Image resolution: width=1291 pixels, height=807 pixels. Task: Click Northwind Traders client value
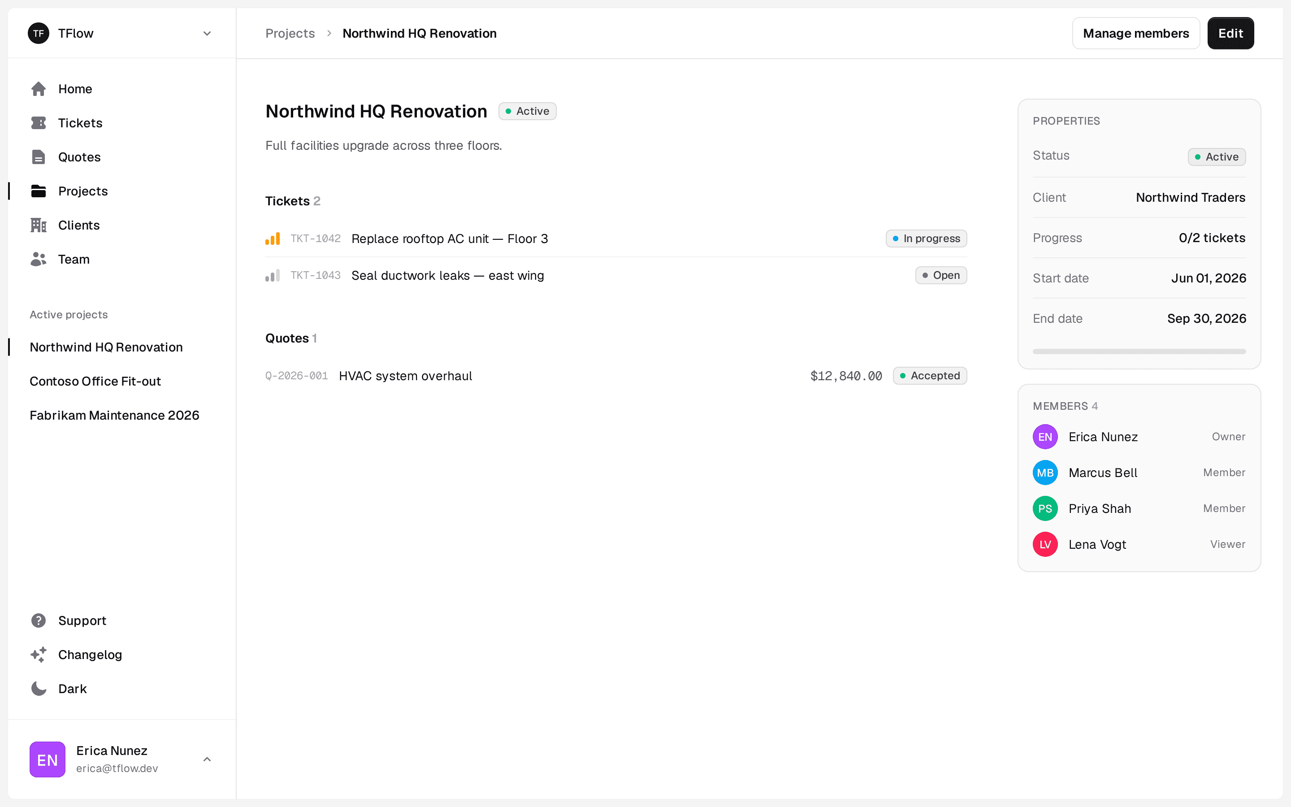(1190, 197)
